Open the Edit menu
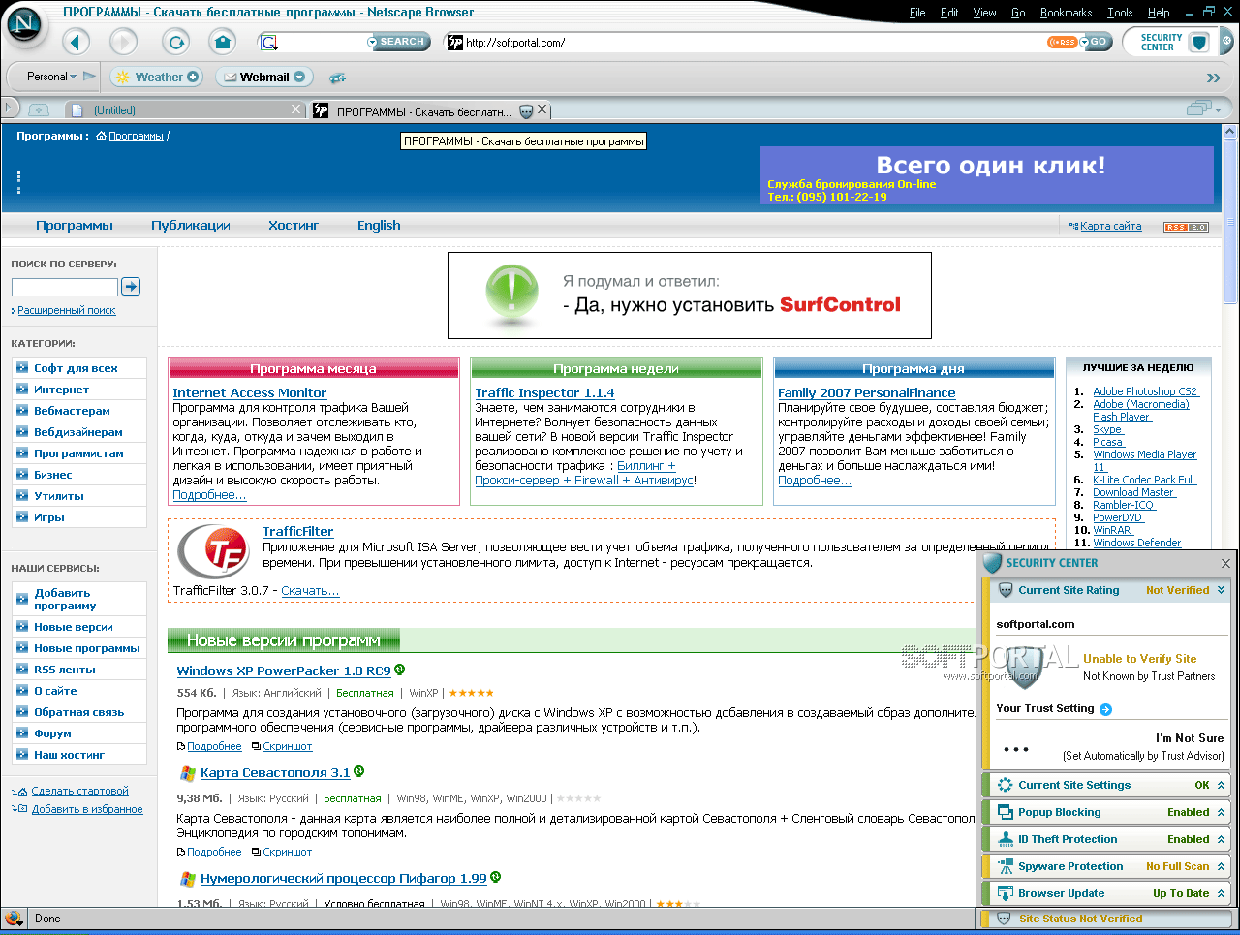Image resolution: width=1240 pixels, height=935 pixels. click(949, 13)
